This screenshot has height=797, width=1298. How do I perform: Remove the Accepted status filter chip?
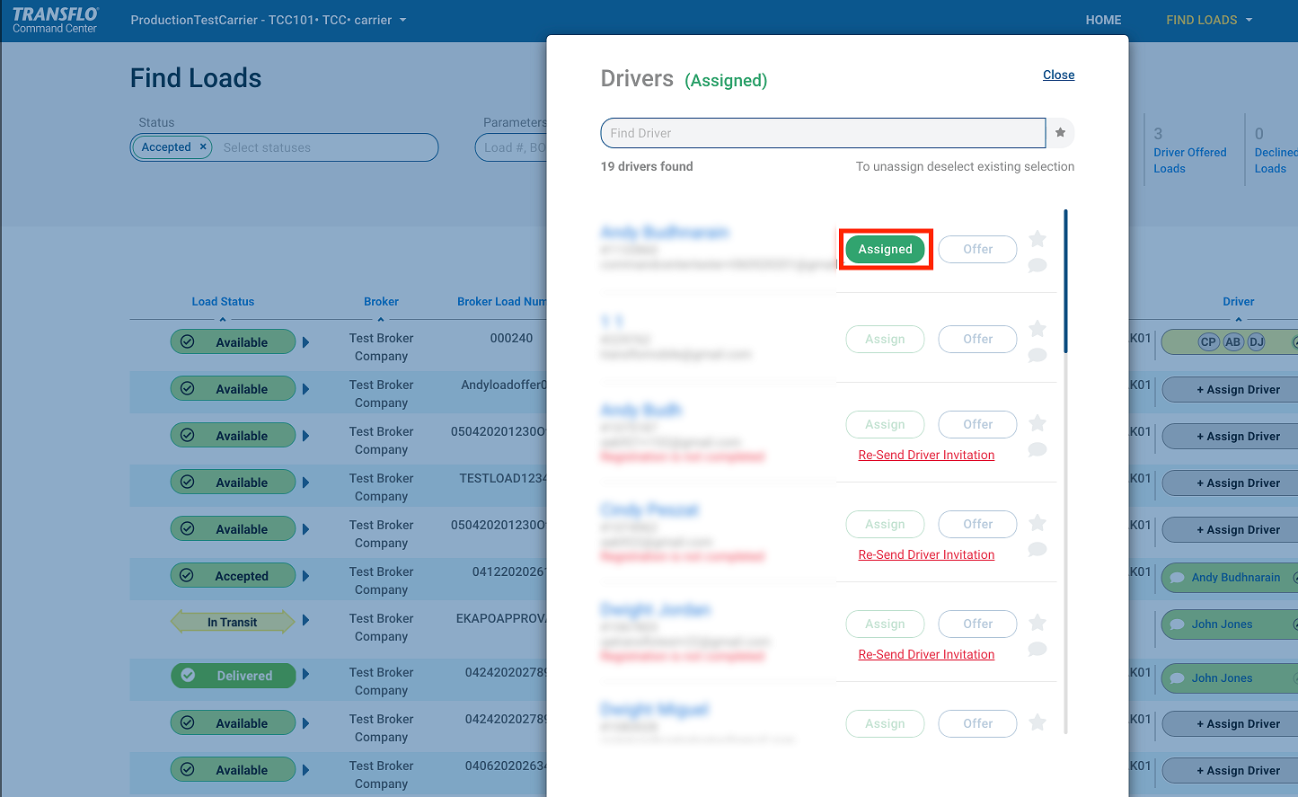click(203, 147)
